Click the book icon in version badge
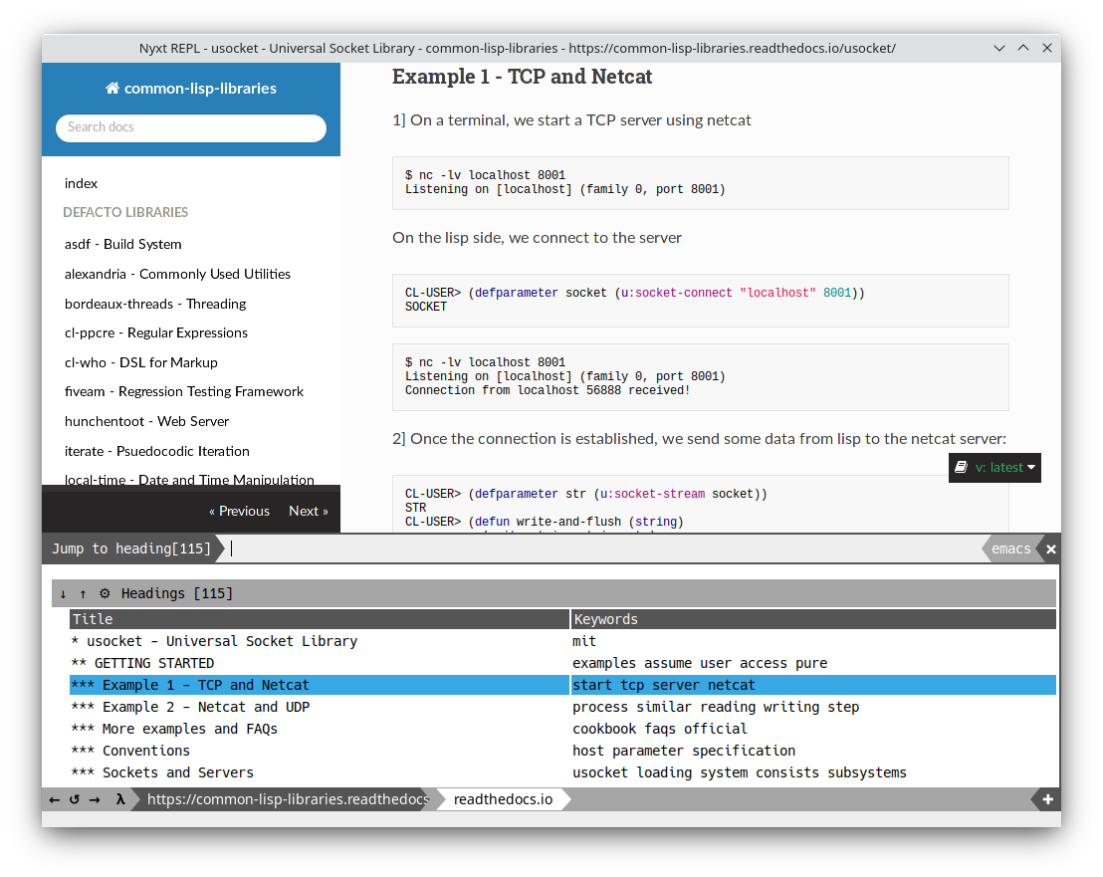The image size is (1103, 877). 961,467
